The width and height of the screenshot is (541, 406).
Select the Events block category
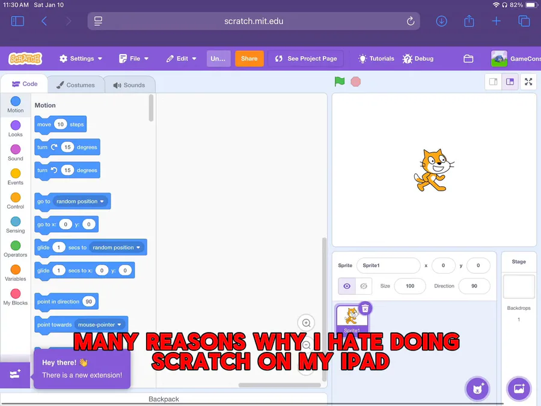pyautogui.click(x=16, y=177)
